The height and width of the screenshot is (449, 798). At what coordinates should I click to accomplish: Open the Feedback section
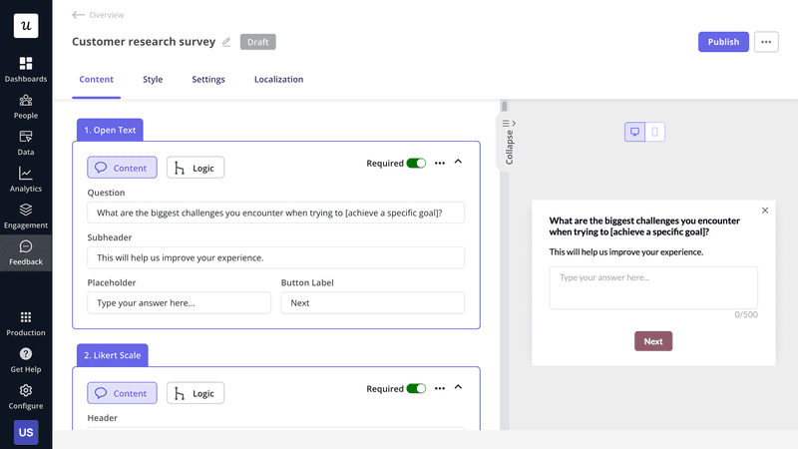[26, 253]
